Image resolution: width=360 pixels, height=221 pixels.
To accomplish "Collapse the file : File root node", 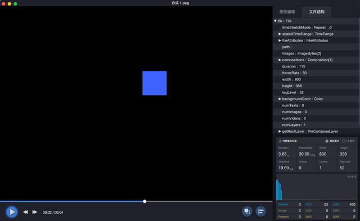I will pyautogui.click(x=275, y=21).
